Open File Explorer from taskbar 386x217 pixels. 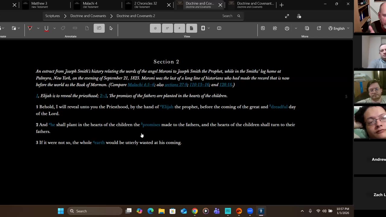click(162, 211)
